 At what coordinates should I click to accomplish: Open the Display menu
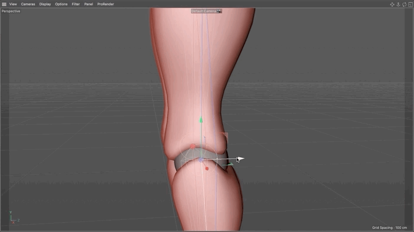pyautogui.click(x=45, y=4)
